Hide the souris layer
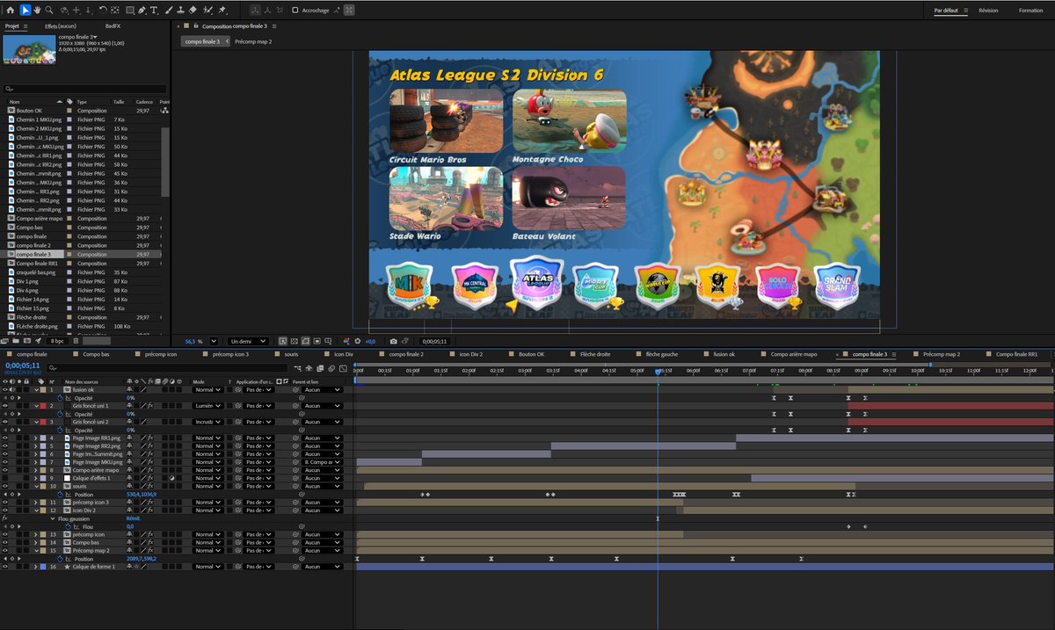The width and height of the screenshot is (1055, 630). click(x=5, y=486)
